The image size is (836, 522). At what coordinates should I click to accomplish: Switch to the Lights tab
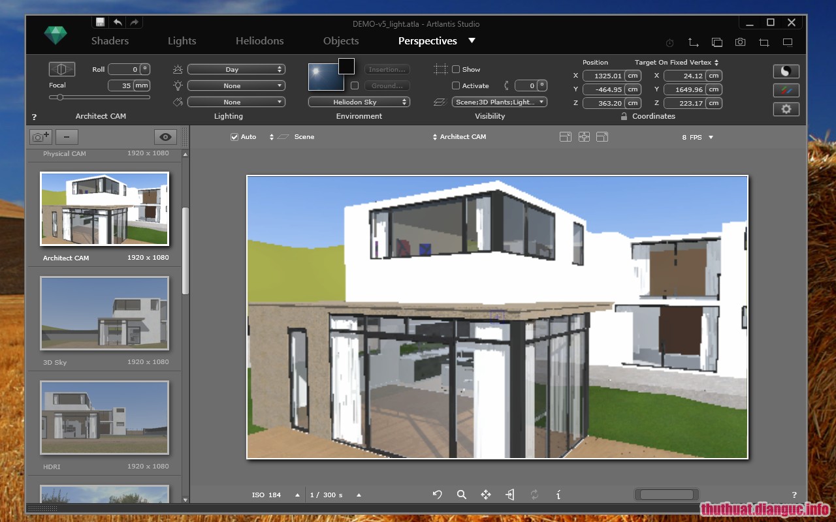coord(182,40)
